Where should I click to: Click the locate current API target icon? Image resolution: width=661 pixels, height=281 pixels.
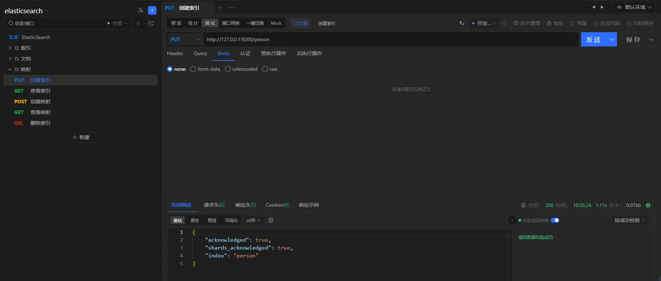point(138,23)
